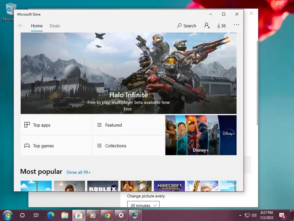Click the Featured dots icon
The image size is (294, 221).
pyautogui.click(x=99, y=125)
